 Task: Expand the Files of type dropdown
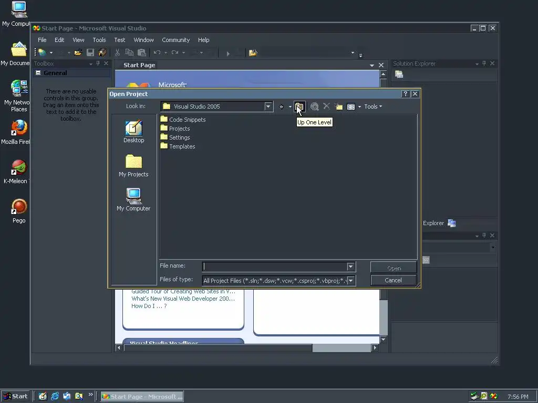tap(350, 281)
